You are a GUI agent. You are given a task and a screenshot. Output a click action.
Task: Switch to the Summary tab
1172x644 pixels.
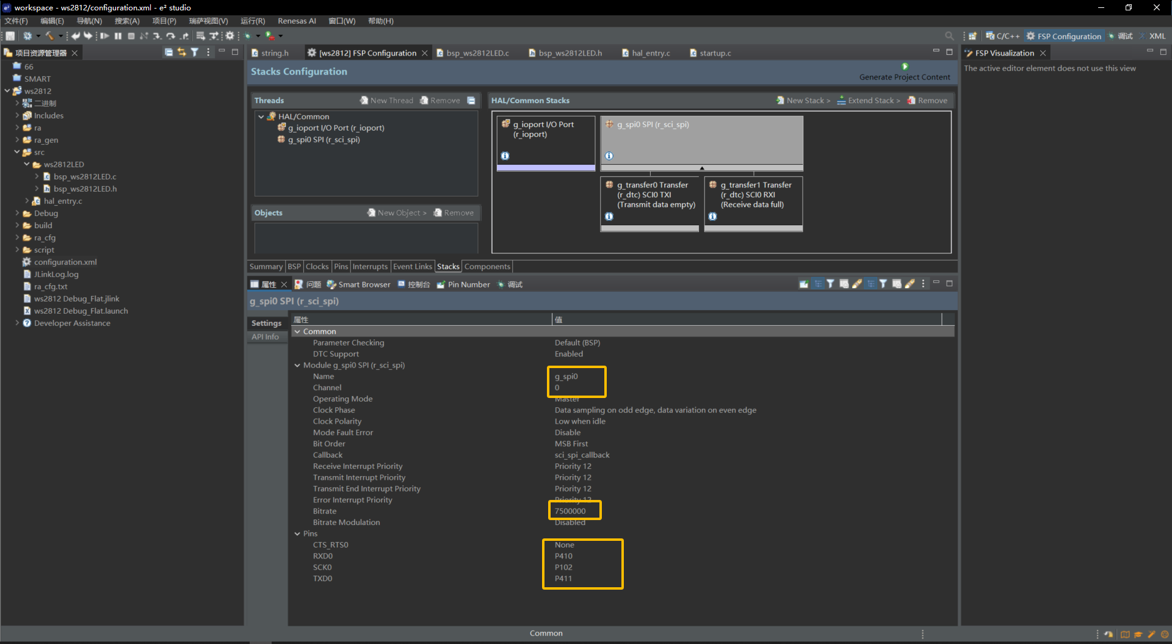(x=266, y=266)
